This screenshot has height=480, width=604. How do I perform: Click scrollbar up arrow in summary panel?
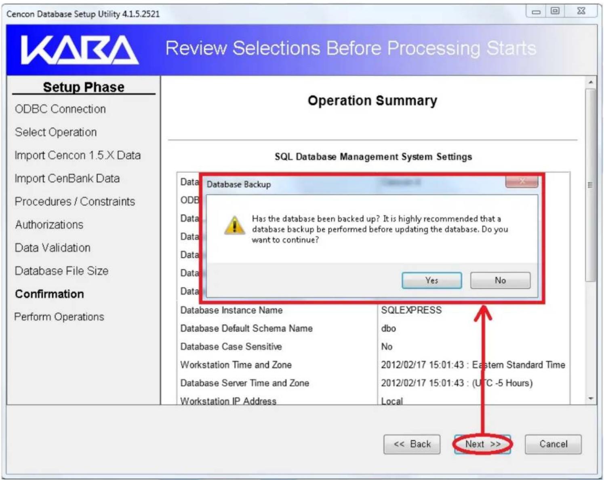click(x=591, y=82)
